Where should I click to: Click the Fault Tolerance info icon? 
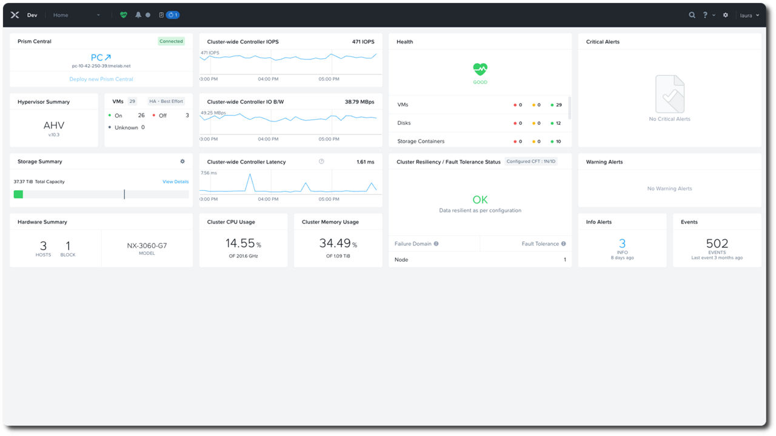(x=563, y=244)
